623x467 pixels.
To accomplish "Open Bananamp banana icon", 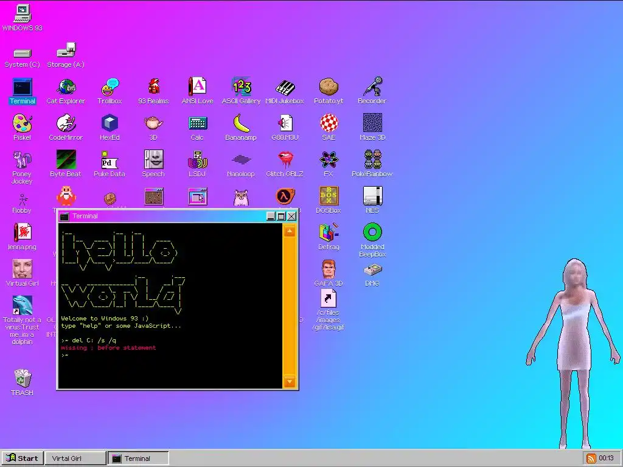I will click(241, 128).
